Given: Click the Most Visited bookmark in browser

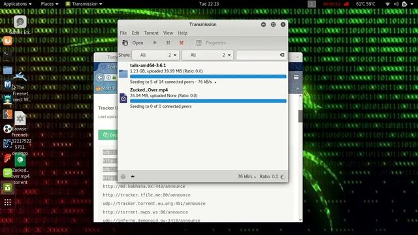Looking at the screenshot, I should coord(106,88).
